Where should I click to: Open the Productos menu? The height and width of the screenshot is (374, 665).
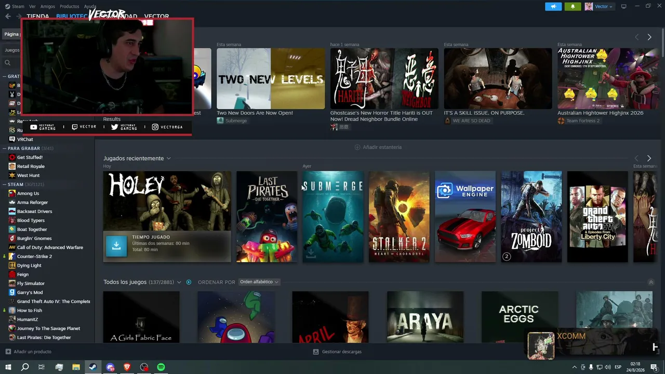(x=70, y=6)
